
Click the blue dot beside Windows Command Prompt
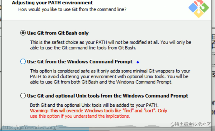[x=137, y=62]
